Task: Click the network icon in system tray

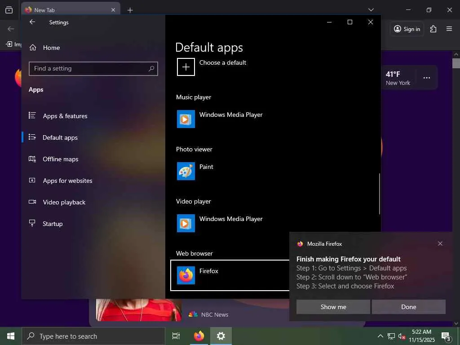Action: coord(391,336)
